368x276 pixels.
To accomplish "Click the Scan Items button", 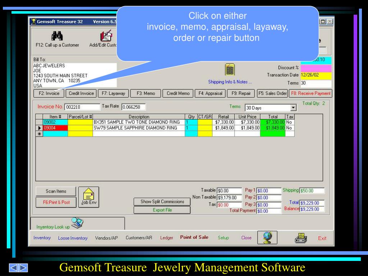I will (x=56, y=191).
